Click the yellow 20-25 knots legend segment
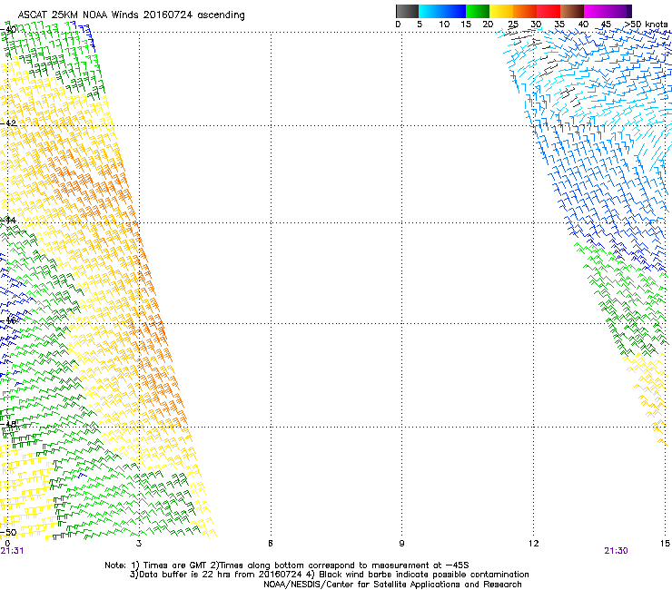 pyautogui.click(x=501, y=11)
